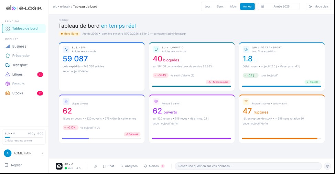Viewport: 335px width, 174px height.
Task: Click the ELO IA credits progress bar
Action: coord(24,137)
